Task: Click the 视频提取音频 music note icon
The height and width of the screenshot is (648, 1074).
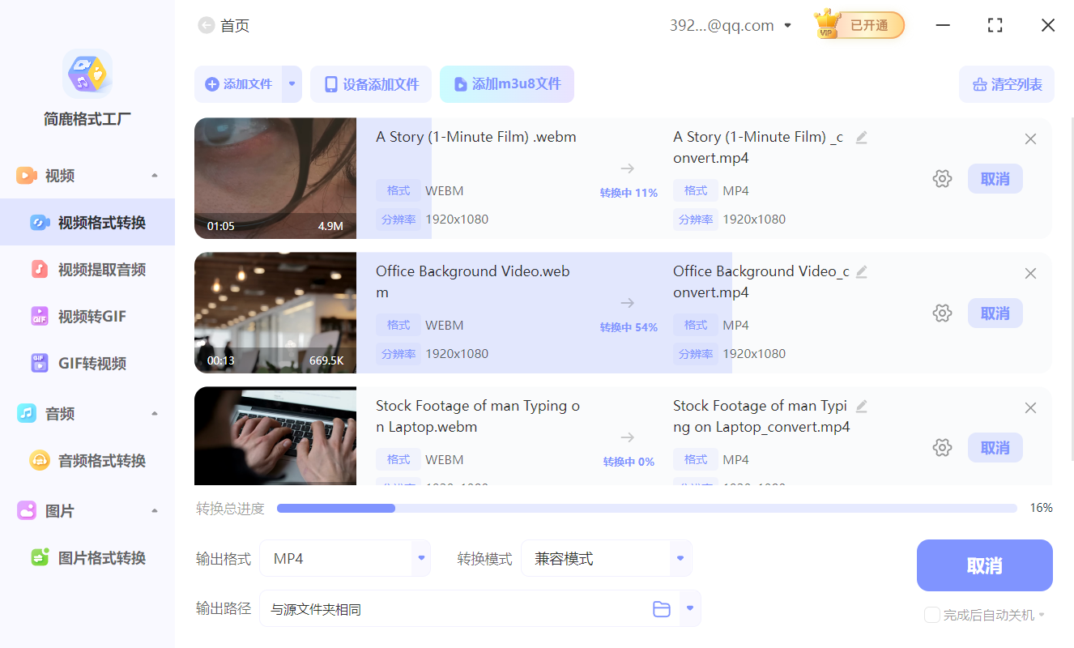Action: [x=40, y=270]
